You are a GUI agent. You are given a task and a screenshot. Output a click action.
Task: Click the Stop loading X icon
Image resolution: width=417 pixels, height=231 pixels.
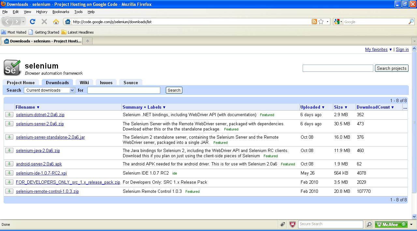pos(44,22)
